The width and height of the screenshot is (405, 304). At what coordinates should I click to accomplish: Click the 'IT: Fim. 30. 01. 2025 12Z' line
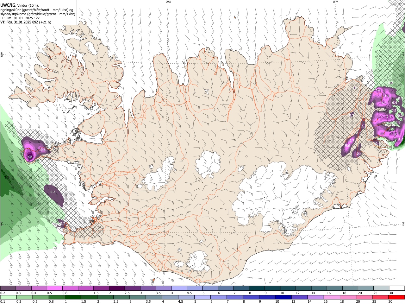click(x=20, y=18)
